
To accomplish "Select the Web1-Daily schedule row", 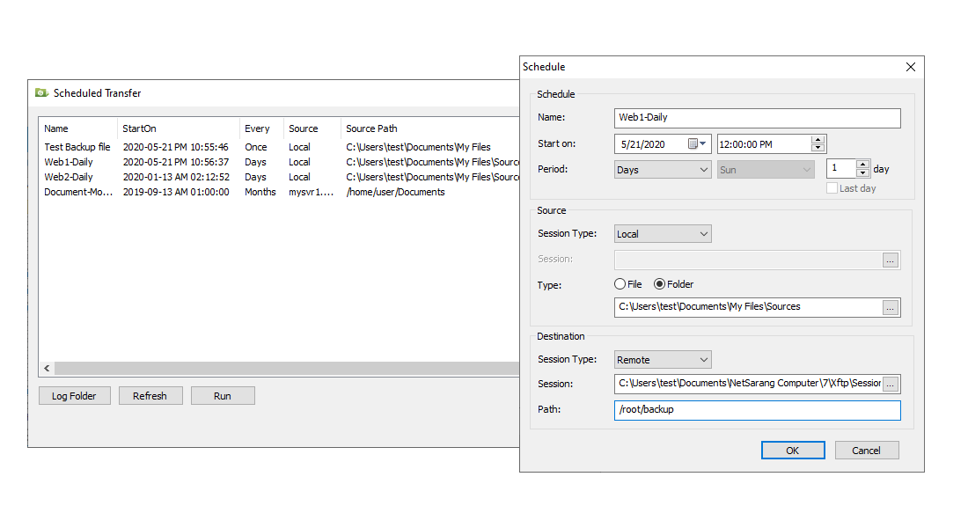I will [x=279, y=162].
